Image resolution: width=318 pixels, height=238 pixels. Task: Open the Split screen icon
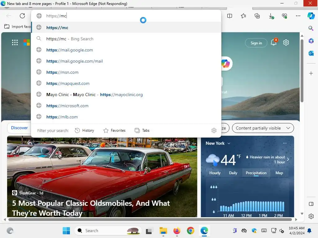click(x=229, y=16)
